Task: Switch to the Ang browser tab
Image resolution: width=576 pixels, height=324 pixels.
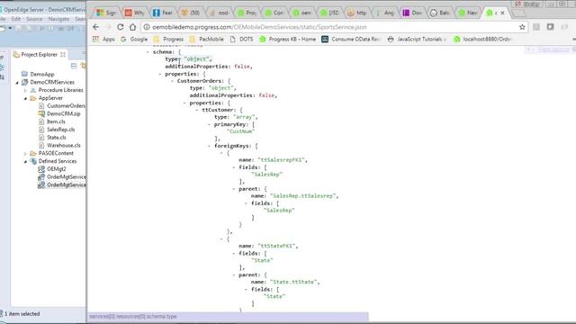Action: (385, 13)
